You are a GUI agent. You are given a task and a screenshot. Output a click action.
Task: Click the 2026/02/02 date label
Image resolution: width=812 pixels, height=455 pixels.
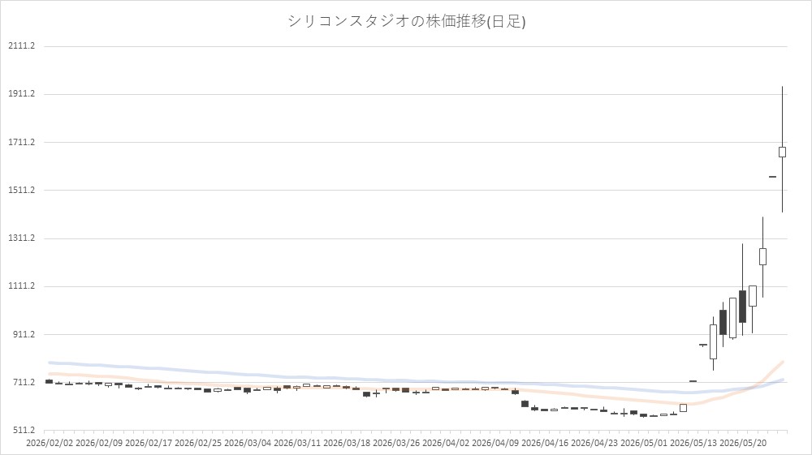[50, 443]
